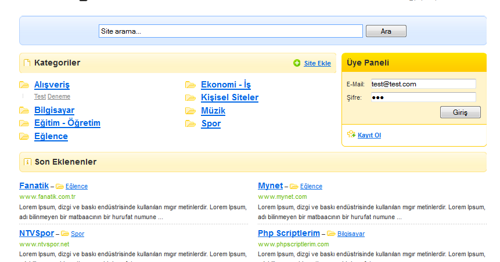The image size is (500, 262).
Task: Go to the Bilgisayar category
Action: pos(55,110)
